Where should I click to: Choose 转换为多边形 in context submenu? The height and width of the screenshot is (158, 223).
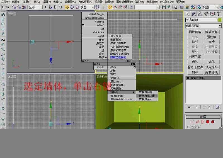pos(147,96)
